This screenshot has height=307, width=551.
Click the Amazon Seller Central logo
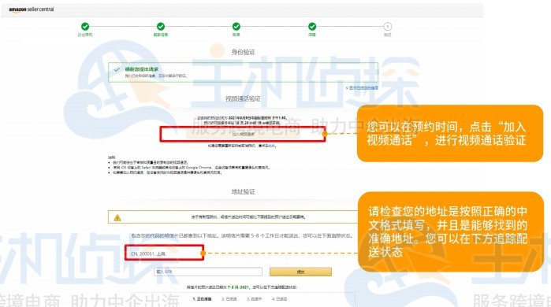(32, 9)
